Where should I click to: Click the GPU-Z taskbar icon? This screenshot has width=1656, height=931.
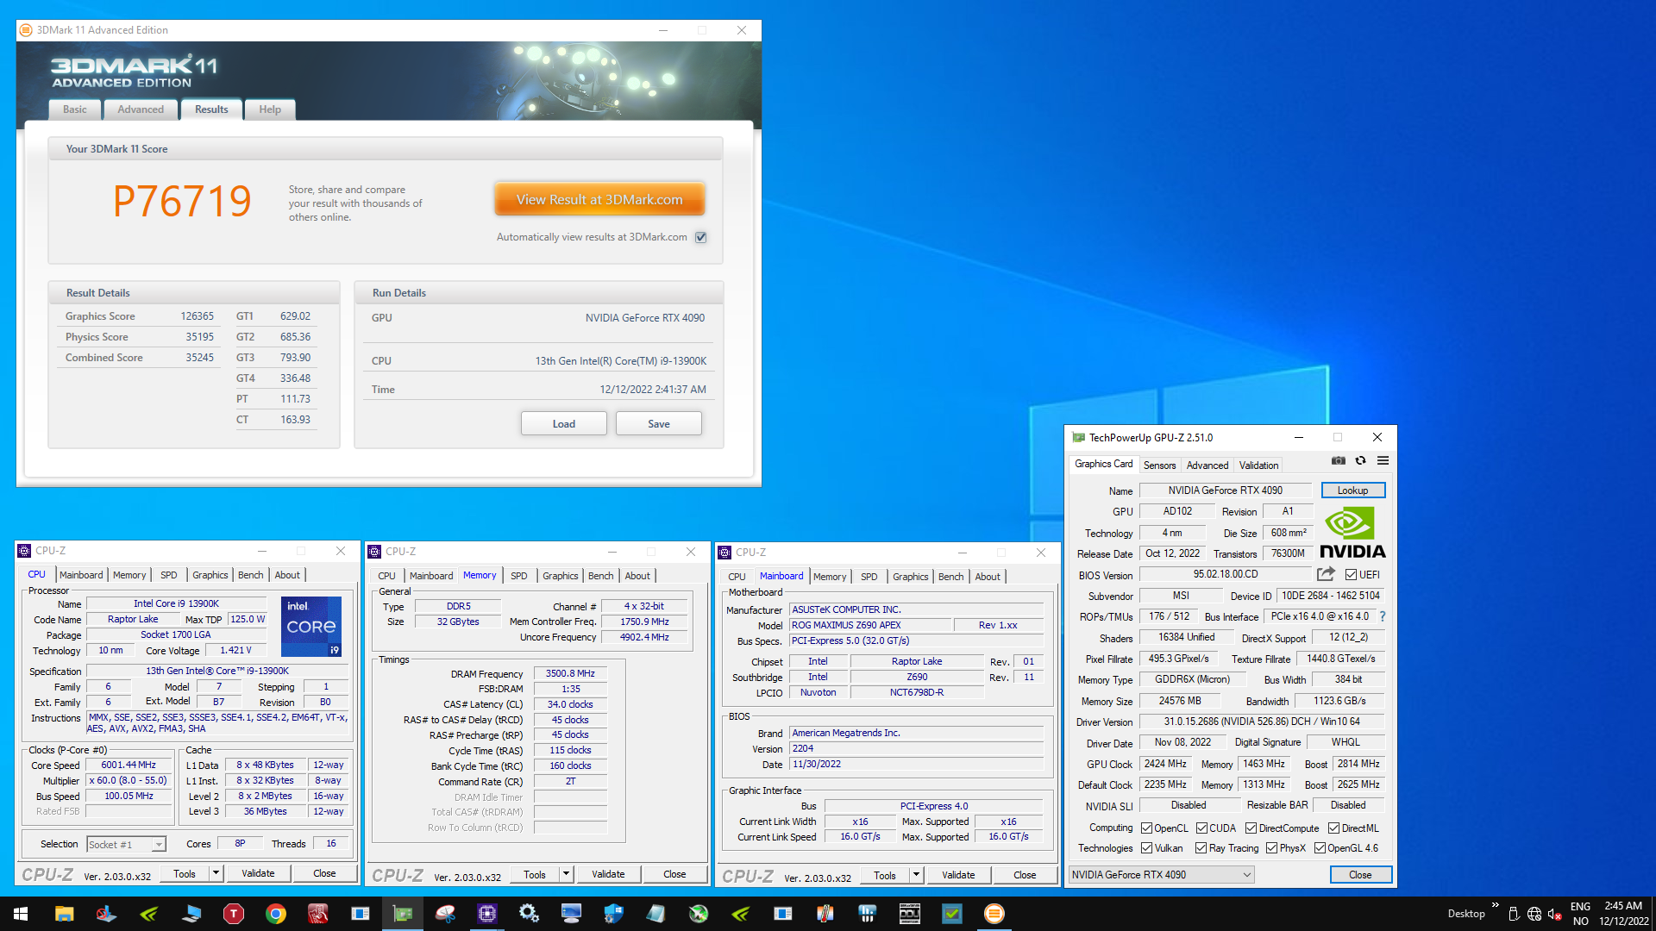point(403,914)
